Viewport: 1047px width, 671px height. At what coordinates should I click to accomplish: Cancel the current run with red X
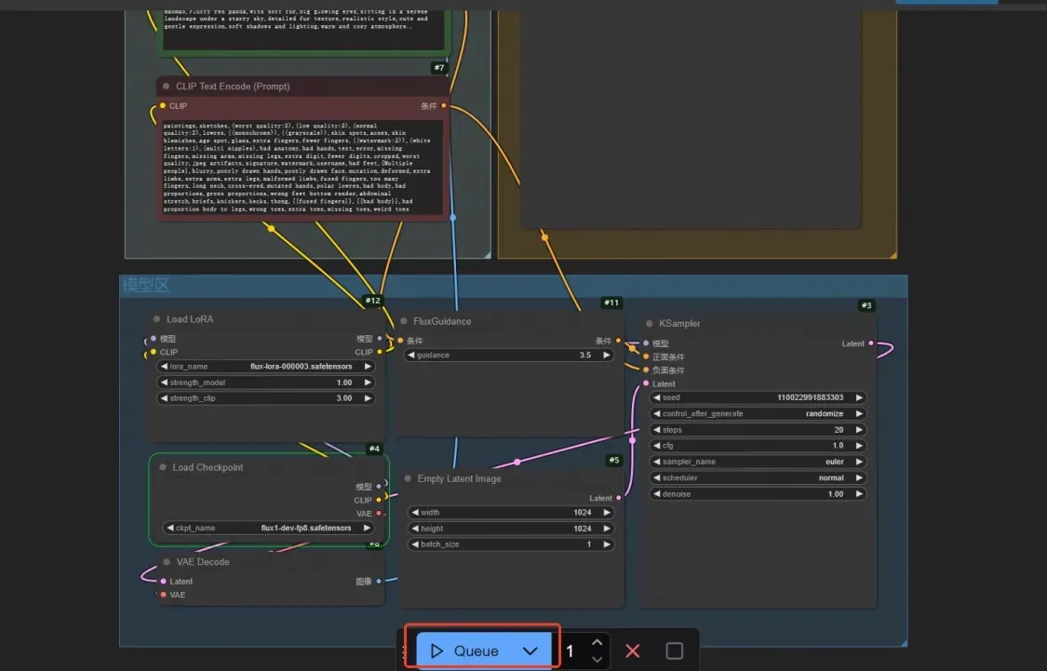click(632, 651)
